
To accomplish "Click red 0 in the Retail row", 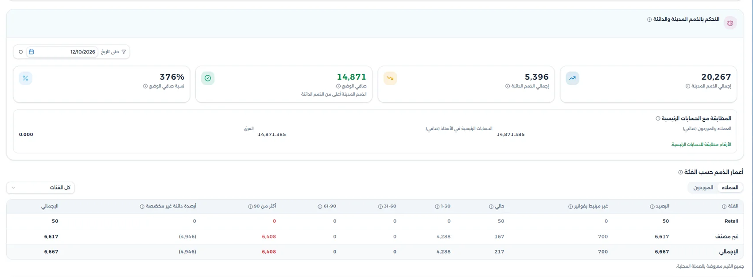I will (274, 221).
